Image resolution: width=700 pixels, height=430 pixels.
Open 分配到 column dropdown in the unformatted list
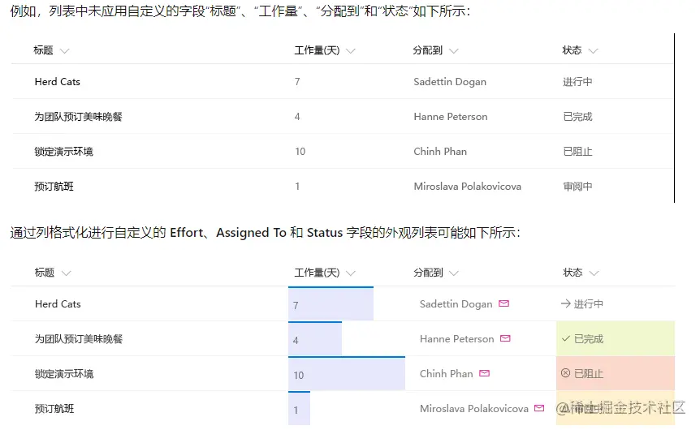454,51
